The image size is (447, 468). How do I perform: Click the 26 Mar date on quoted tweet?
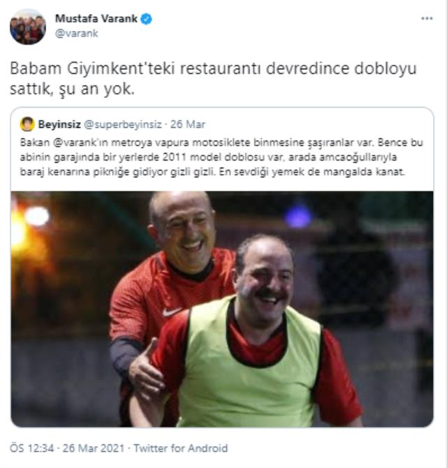pos(188,124)
